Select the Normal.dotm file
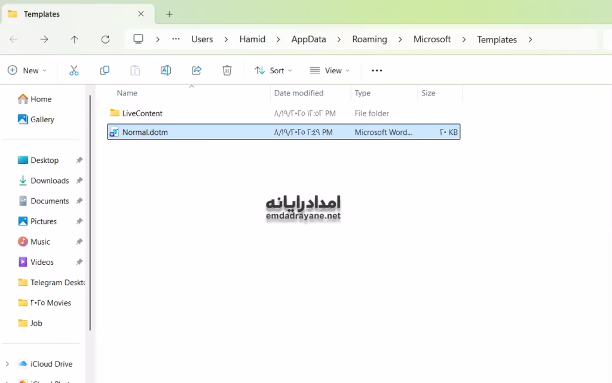This screenshot has width=612, height=383. [x=145, y=132]
